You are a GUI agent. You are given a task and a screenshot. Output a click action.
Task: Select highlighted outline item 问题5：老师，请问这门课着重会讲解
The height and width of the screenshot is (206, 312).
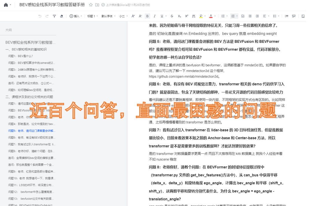pyautogui.click(x=32, y=131)
